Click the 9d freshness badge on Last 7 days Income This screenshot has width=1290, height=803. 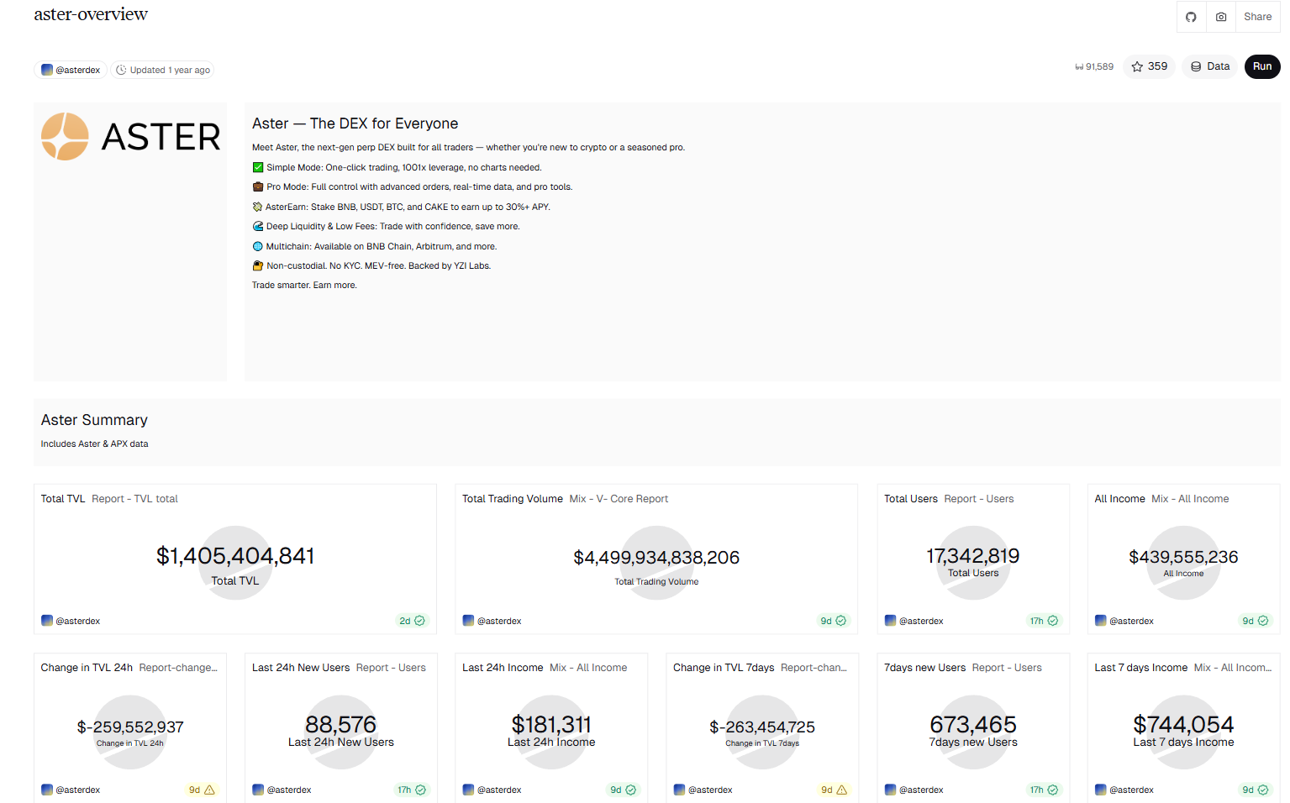(x=1256, y=790)
